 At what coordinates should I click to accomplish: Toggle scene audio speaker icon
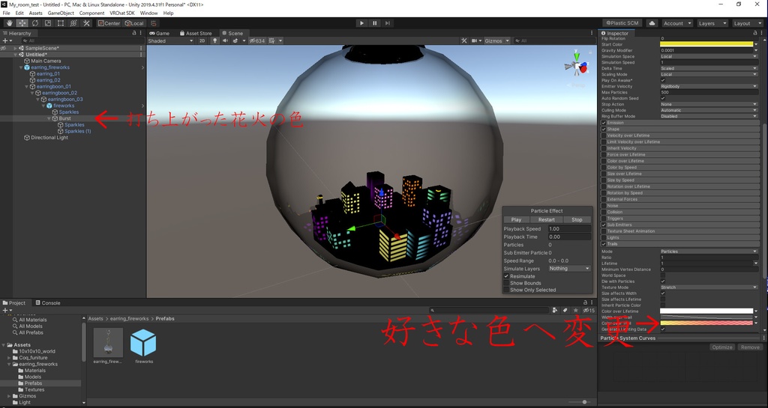[225, 40]
